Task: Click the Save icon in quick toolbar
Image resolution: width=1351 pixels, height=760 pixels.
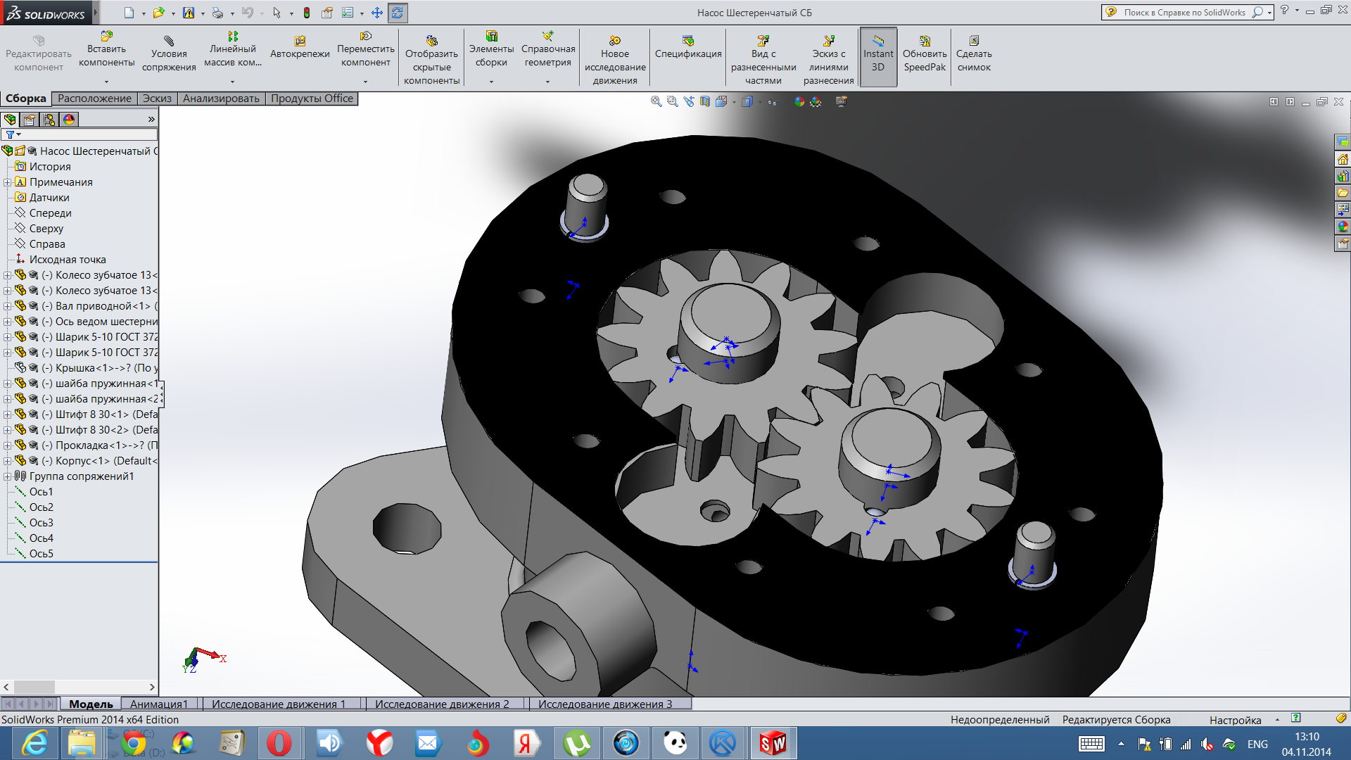Action: pos(189,13)
